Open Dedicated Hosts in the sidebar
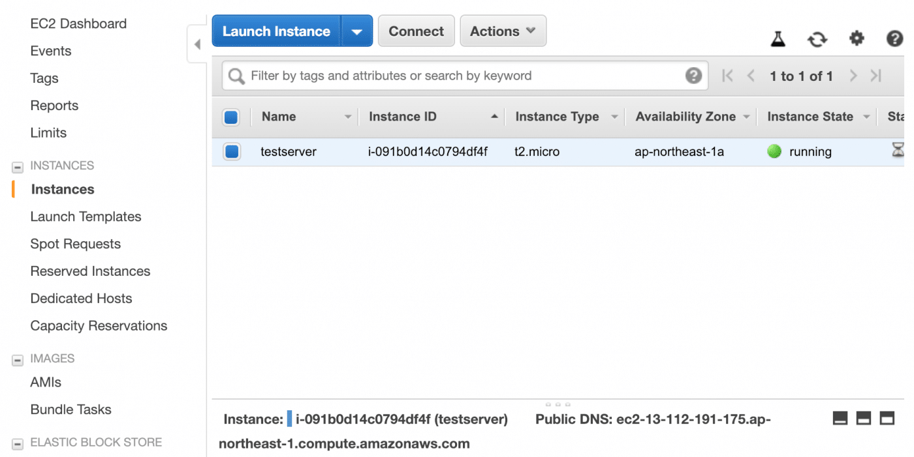Image resolution: width=914 pixels, height=457 pixels. [x=81, y=299]
